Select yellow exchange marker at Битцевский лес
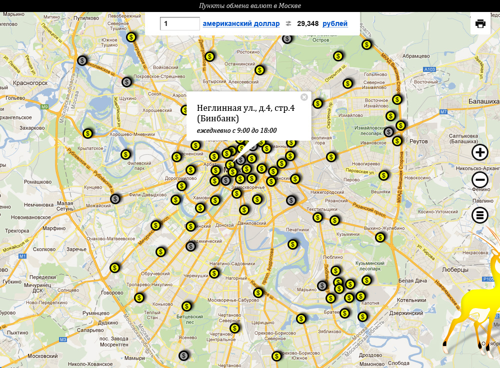The image size is (500, 368). [186, 306]
